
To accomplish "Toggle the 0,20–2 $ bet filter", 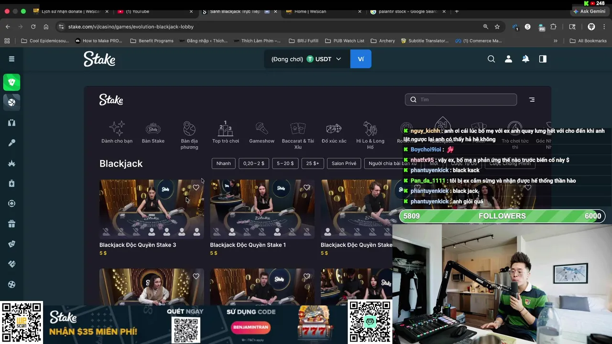I will 254,163.
